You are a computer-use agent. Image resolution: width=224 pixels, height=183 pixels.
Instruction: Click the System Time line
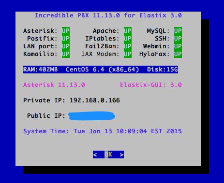[x=103, y=131]
